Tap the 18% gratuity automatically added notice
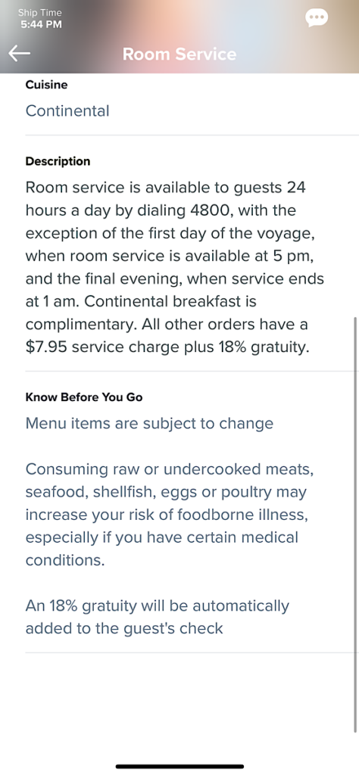 [x=158, y=617]
